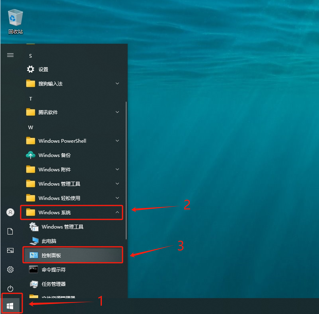Open 任务管理器 entry
319x314 pixels.
pyautogui.click(x=53, y=284)
